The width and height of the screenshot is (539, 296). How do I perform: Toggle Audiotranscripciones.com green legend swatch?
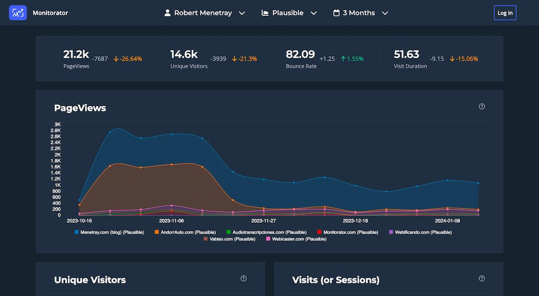click(x=228, y=232)
